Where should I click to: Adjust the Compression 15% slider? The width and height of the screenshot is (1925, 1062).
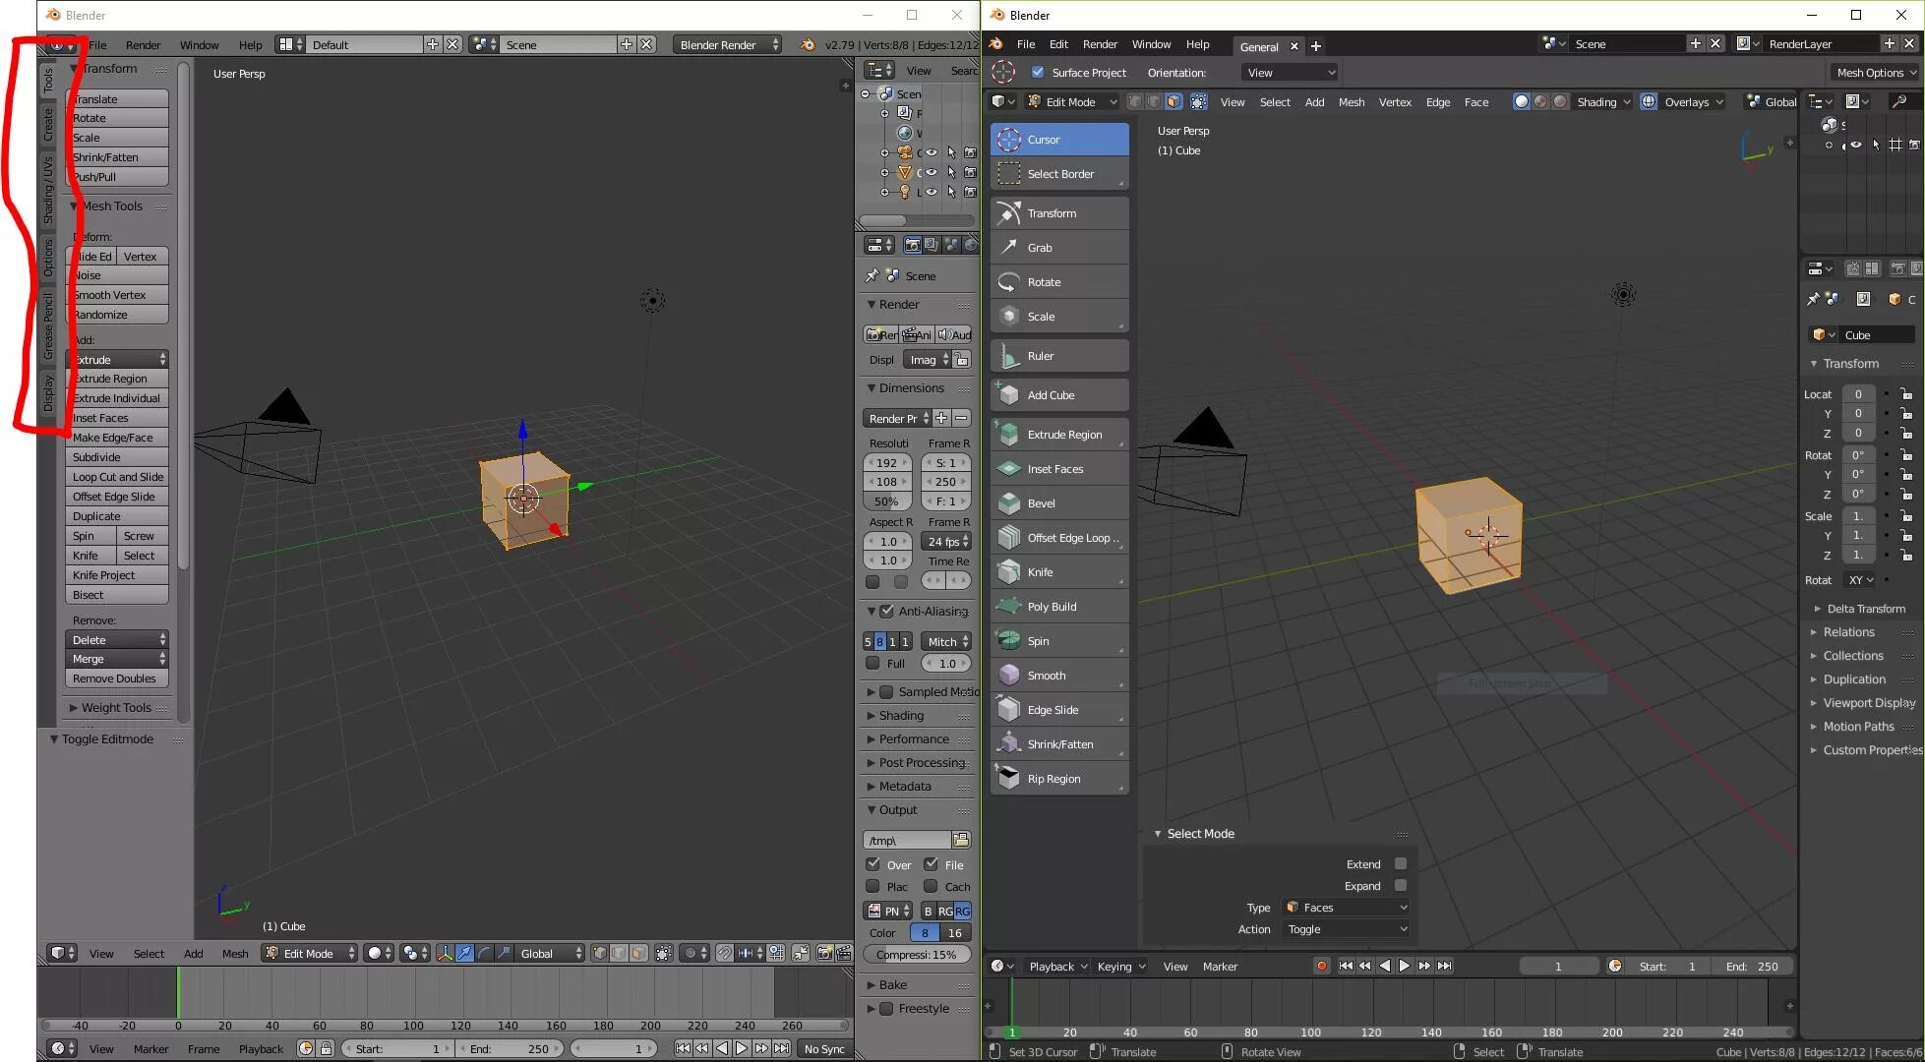pos(916,954)
